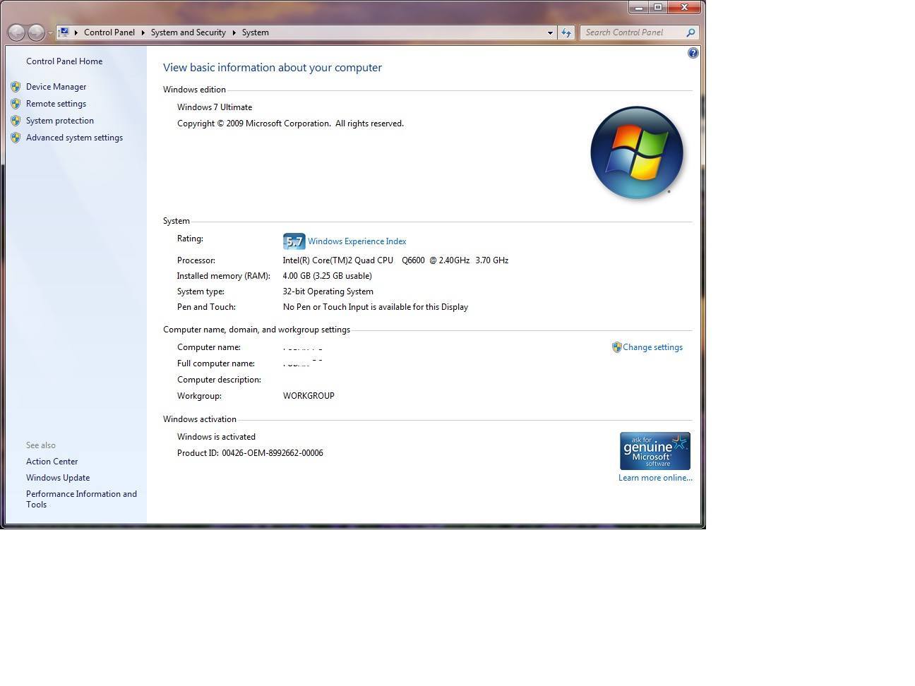
Task: Click the Back navigation arrow button
Action: 16,32
